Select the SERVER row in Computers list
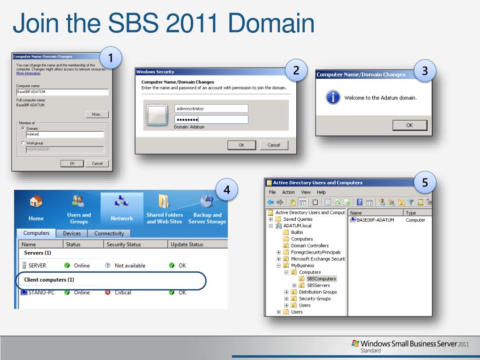 [x=122, y=266]
